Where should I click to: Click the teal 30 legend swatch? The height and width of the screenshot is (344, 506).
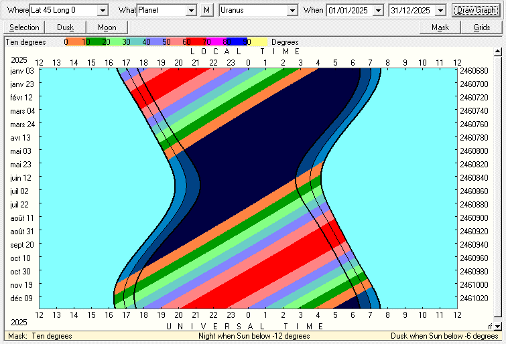point(136,42)
